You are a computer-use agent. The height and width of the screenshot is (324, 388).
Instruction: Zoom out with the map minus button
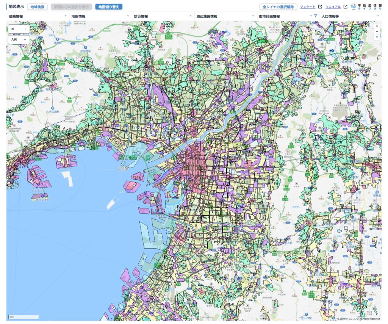pos(377,32)
